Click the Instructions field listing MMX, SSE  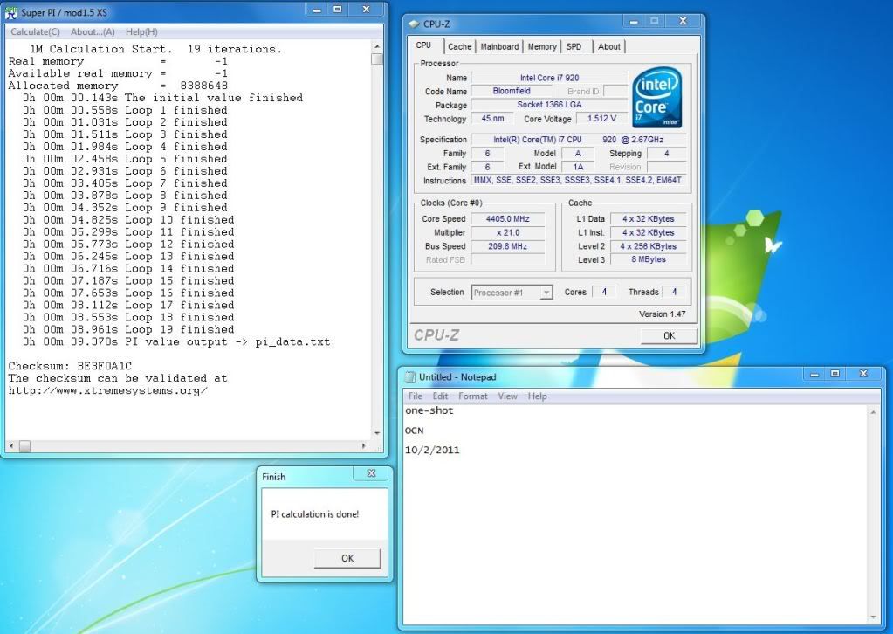pos(578,180)
